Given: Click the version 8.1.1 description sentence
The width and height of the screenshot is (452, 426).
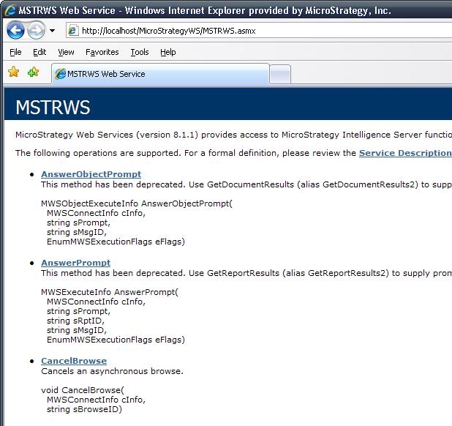Looking at the screenshot, I should 233,135.
